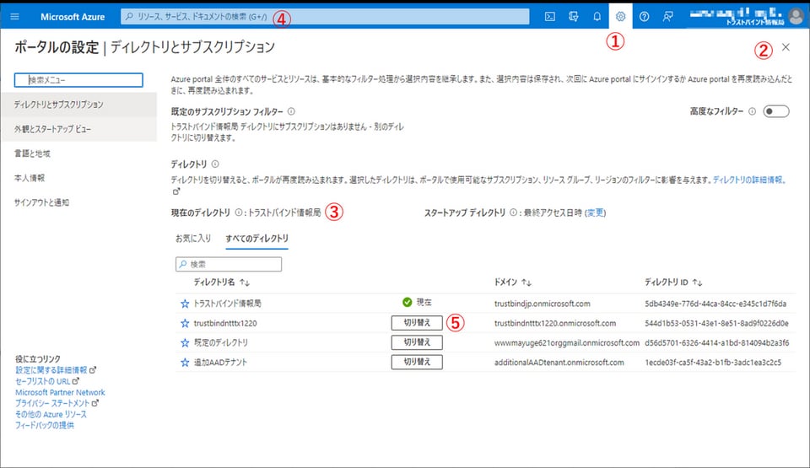Select directory ID starting d56d5701
The image size is (810, 468).
(x=717, y=342)
